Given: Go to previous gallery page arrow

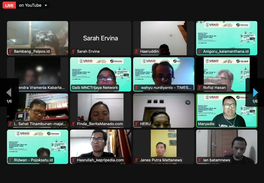Looking at the screenshot, I should coord(9,92).
